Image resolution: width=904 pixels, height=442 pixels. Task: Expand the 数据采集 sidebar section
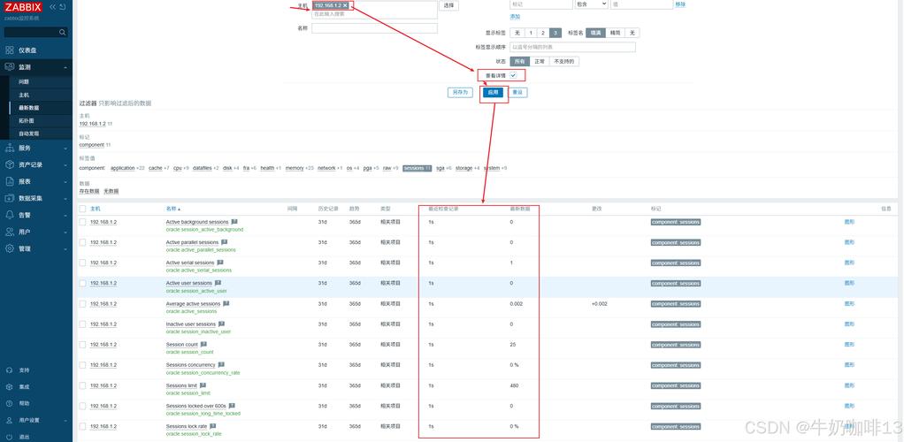pos(30,198)
